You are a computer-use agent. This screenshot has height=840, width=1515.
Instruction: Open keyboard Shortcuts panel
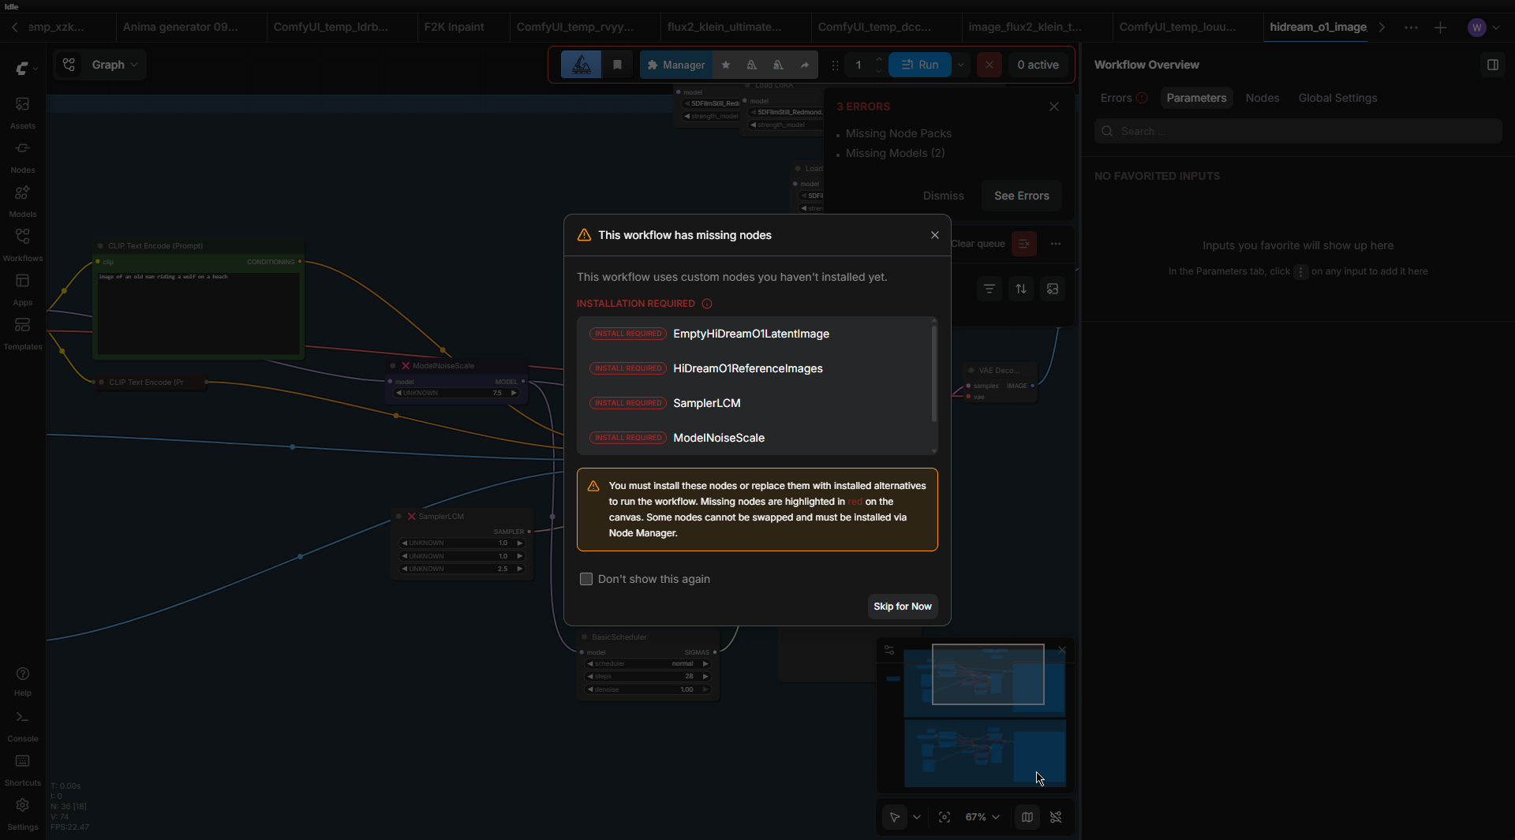(22, 771)
